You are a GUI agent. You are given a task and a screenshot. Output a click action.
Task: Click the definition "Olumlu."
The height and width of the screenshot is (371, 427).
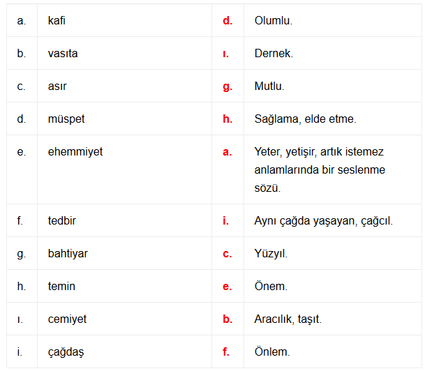pyautogui.click(x=274, y=21)
